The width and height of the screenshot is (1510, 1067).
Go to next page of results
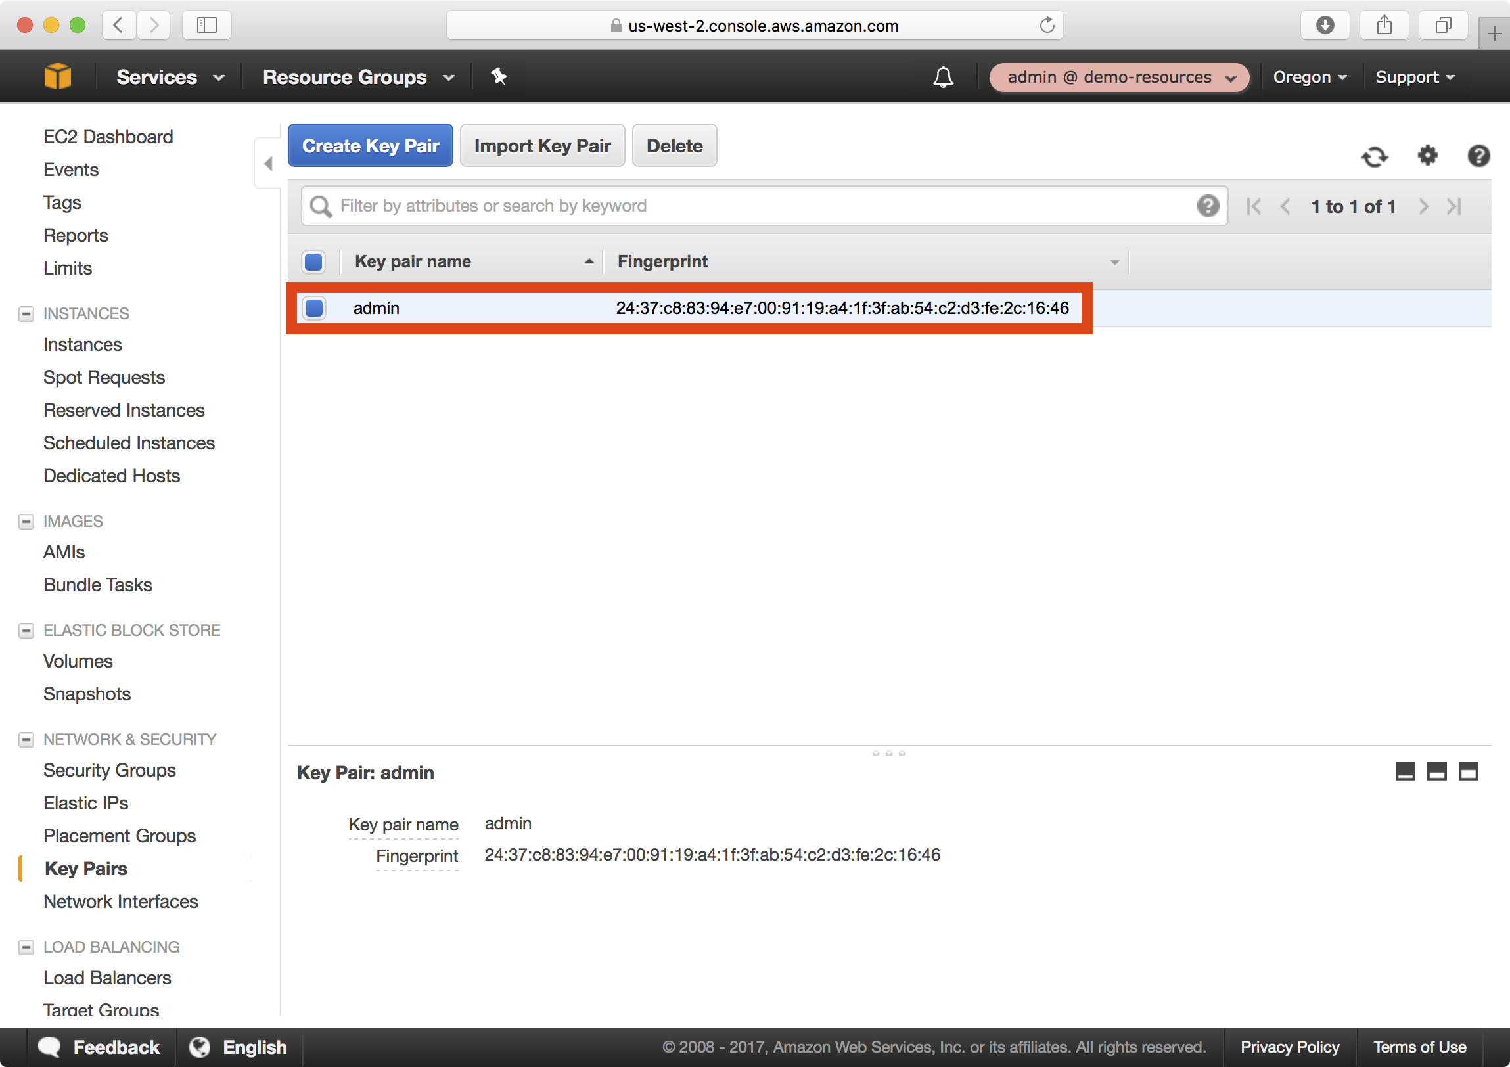point(1423,206)
